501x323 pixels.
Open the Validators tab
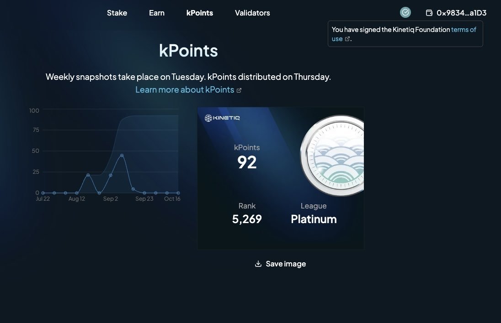252,13
